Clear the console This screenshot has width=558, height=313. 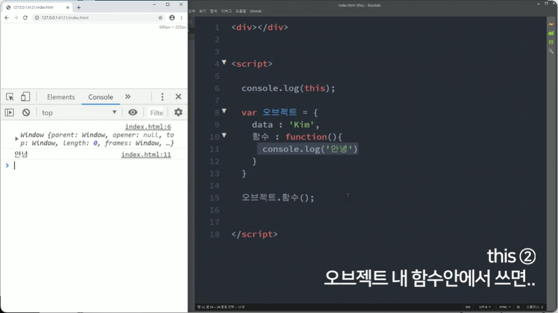point(26,113)
